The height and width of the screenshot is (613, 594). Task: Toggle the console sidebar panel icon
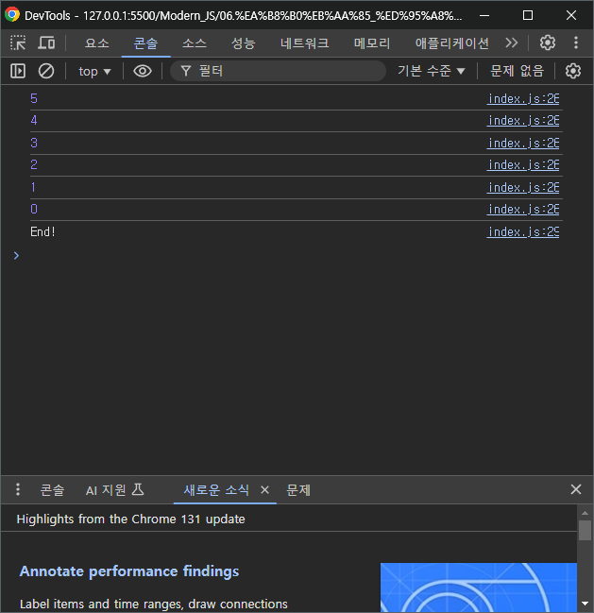(x=18, y=71)
